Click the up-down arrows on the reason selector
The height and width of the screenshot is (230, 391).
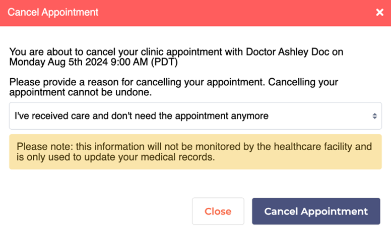pos(374,116)
